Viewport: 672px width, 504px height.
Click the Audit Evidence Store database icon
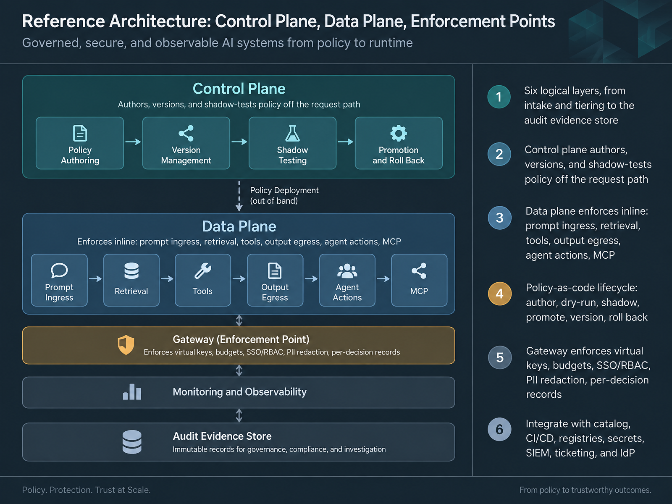click(x=132, y=442)
